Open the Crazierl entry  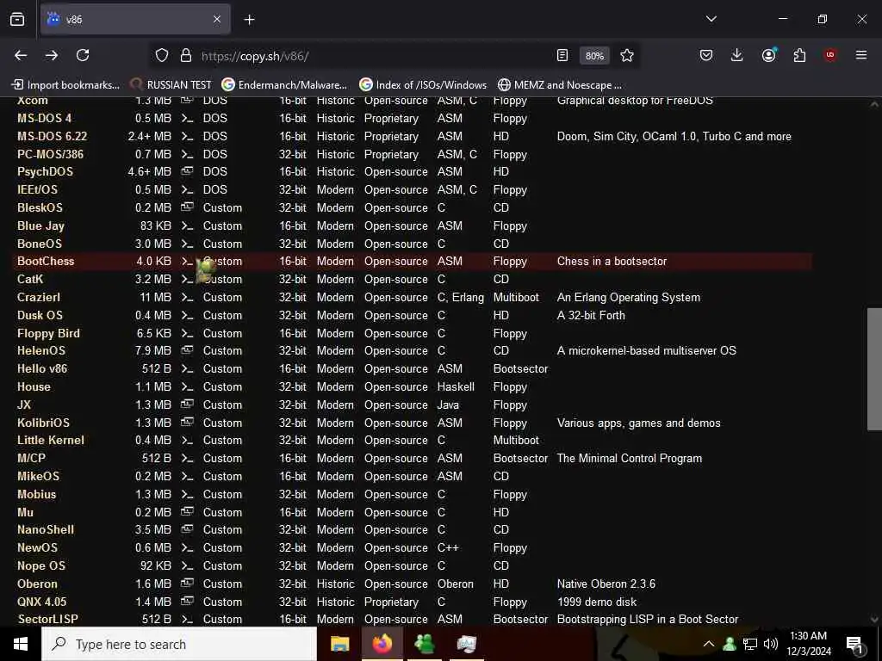coord(39,297)
